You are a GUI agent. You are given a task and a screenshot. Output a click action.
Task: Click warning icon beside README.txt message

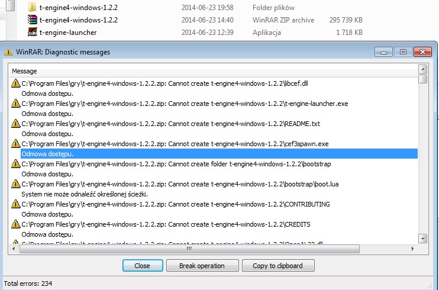[15, 124]
